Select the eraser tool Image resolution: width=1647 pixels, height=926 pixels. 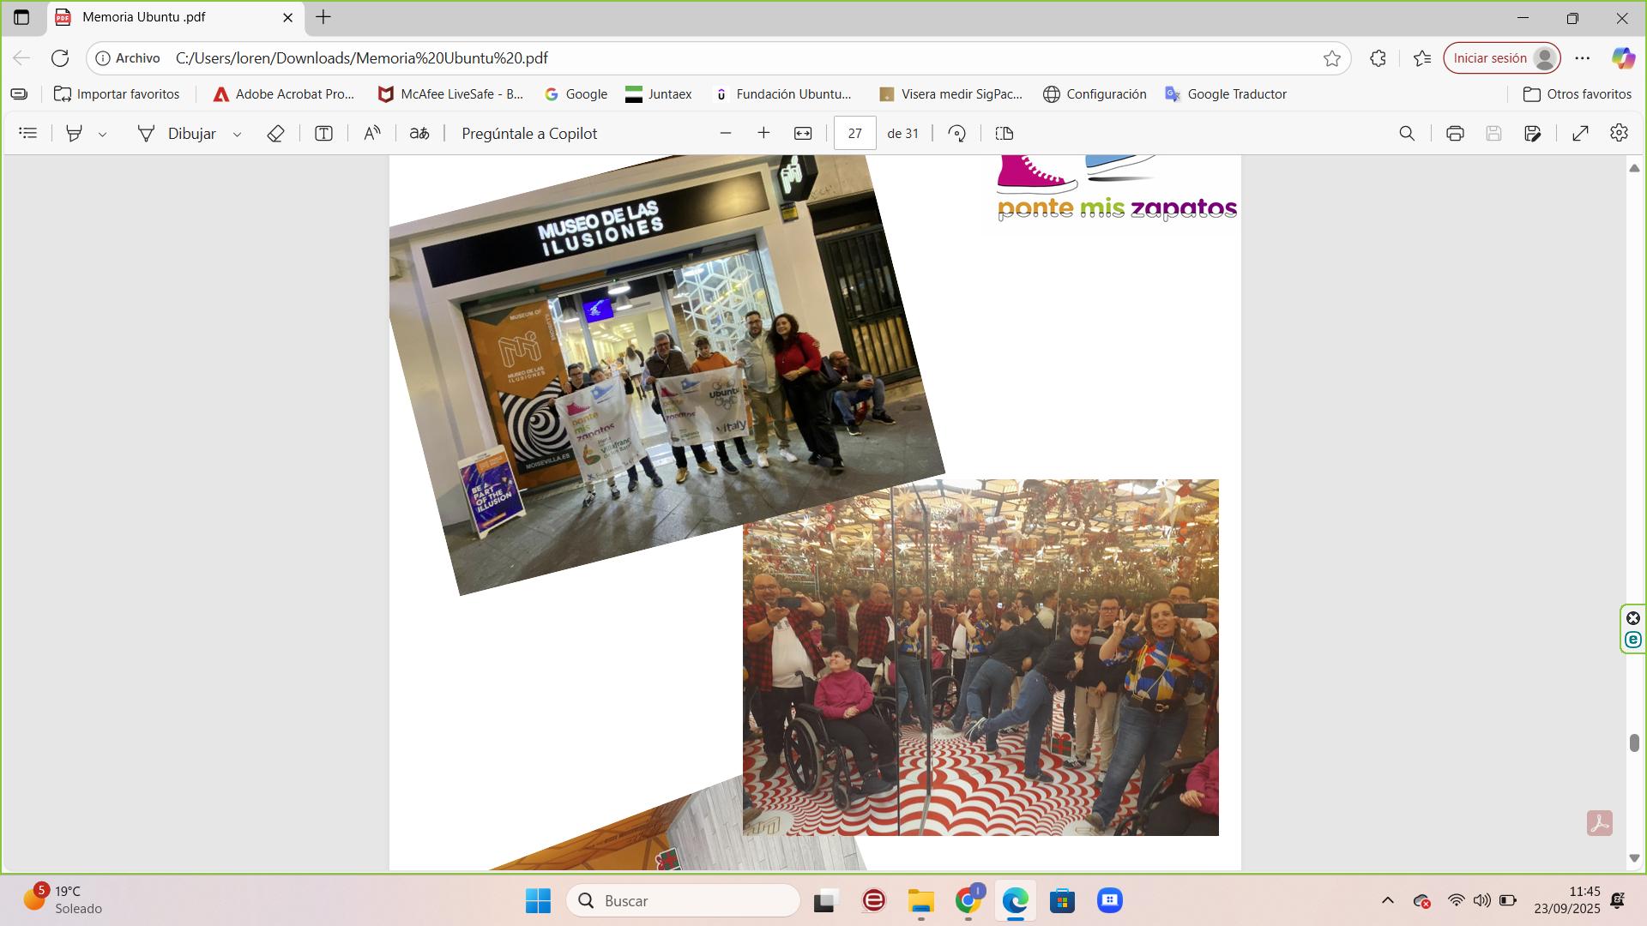(x=275, y=134)
